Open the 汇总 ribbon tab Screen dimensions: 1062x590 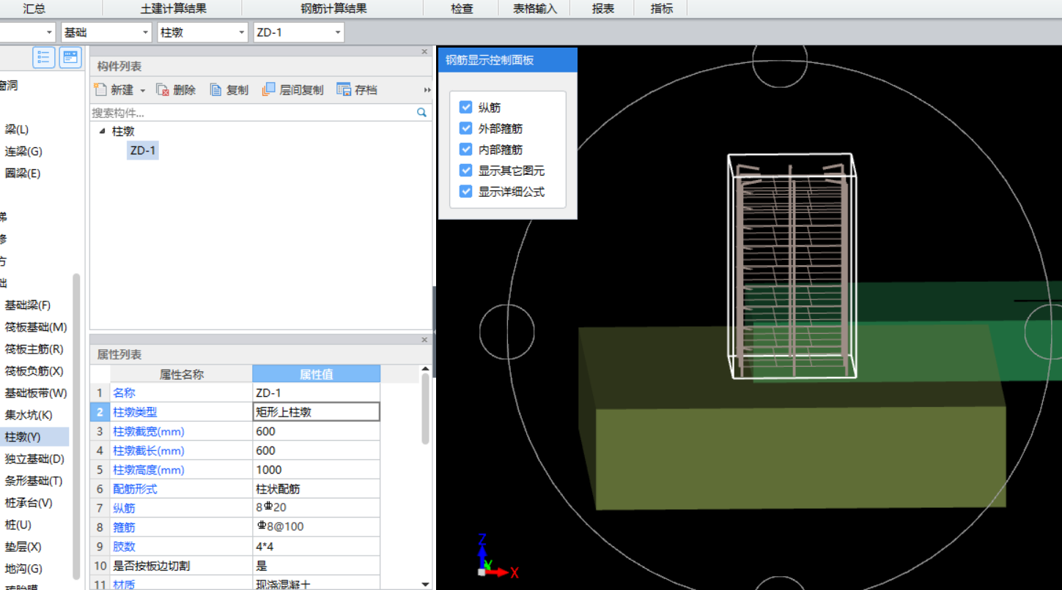point(34,9)
